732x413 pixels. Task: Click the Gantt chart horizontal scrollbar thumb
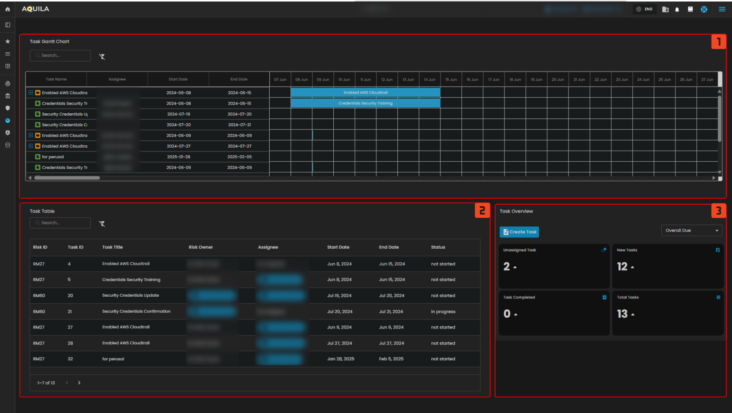coord(67,178)
